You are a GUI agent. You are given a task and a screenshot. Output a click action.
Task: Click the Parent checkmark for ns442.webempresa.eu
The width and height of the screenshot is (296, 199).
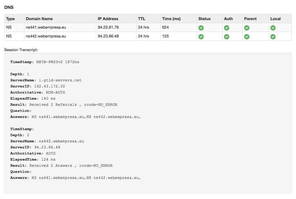(x=247, y=37)
